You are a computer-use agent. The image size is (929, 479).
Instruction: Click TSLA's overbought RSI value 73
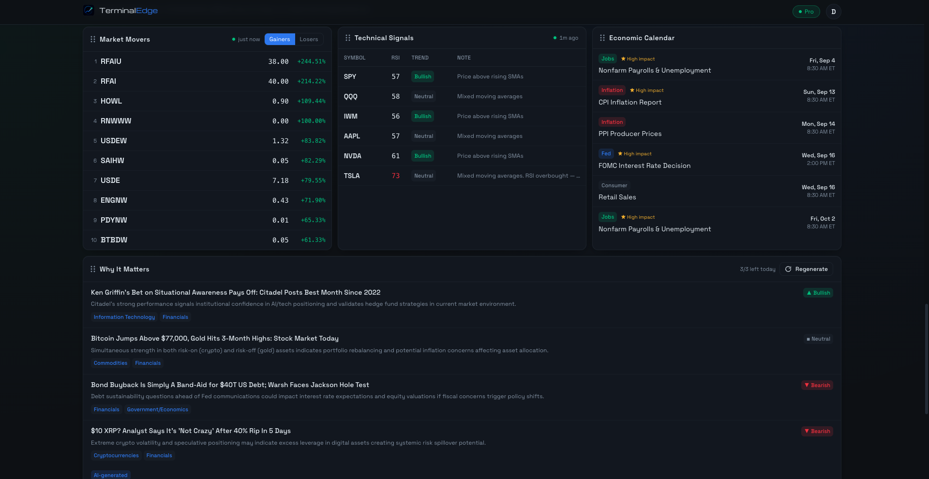click(395, 176)
